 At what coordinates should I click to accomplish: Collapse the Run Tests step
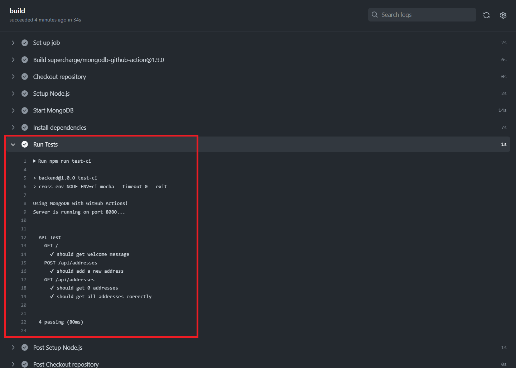[13, 144]
